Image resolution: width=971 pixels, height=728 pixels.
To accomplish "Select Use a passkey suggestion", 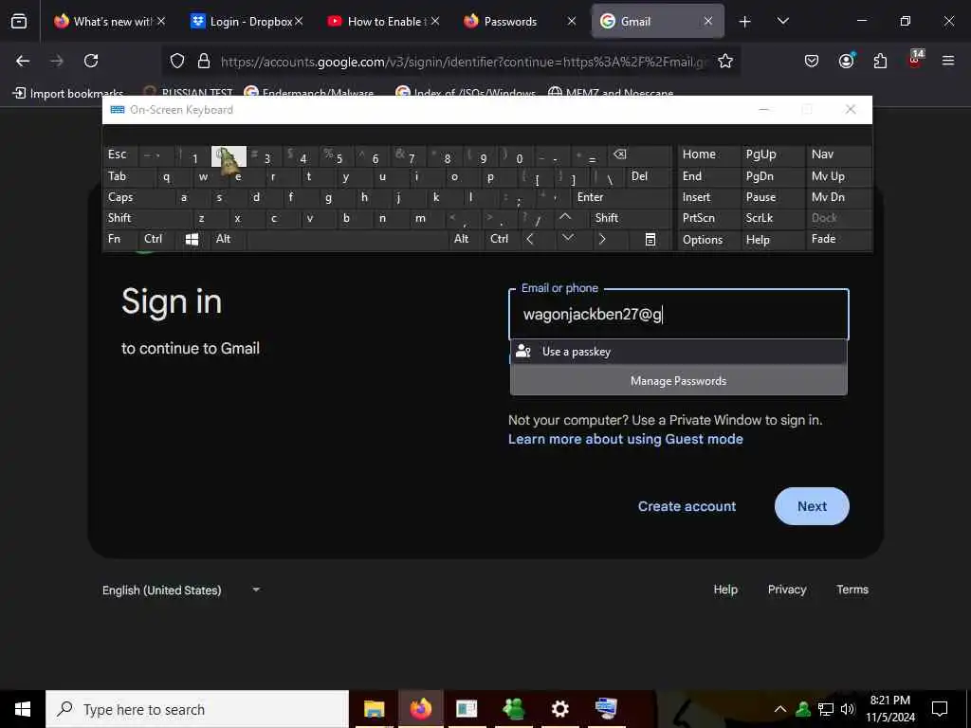I will [x=679, y=352].
